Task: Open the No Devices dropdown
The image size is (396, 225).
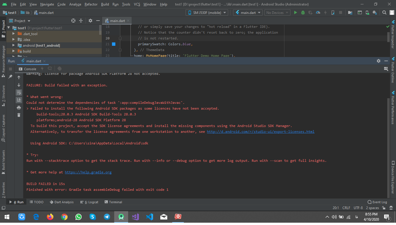Action: 277,12
